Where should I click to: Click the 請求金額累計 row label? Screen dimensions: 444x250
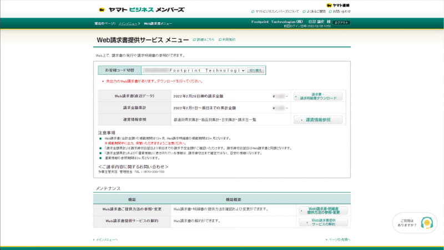click(134, 108)
